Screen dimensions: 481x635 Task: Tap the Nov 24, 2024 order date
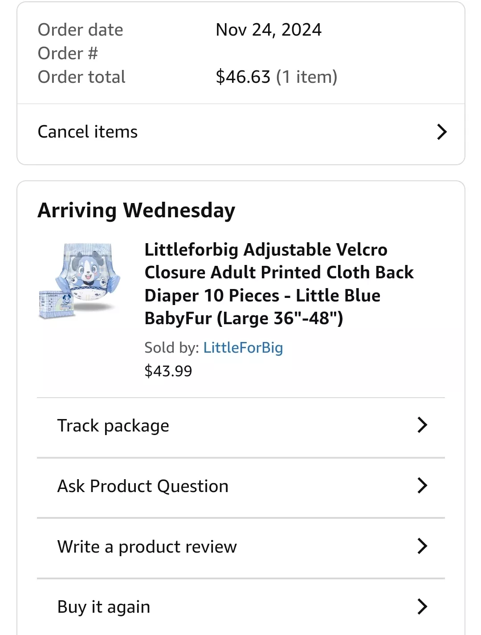[x=268, y=30]
